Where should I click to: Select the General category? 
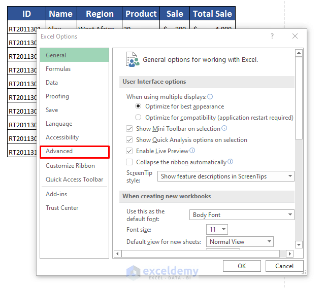tap(75, 55)
